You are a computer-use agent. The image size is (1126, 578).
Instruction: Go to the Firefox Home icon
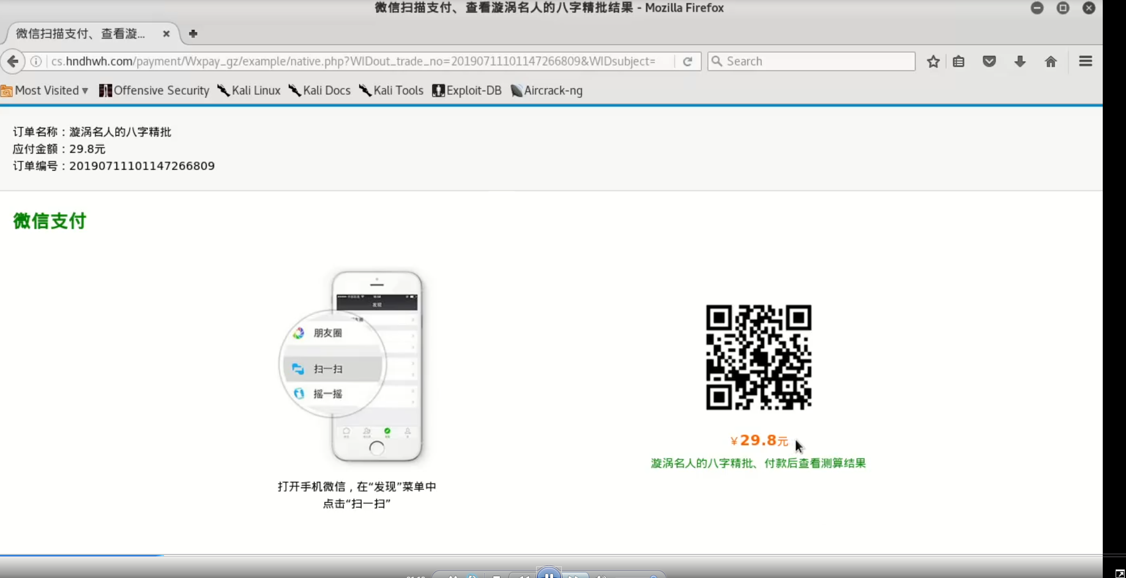pos(1051,61)
